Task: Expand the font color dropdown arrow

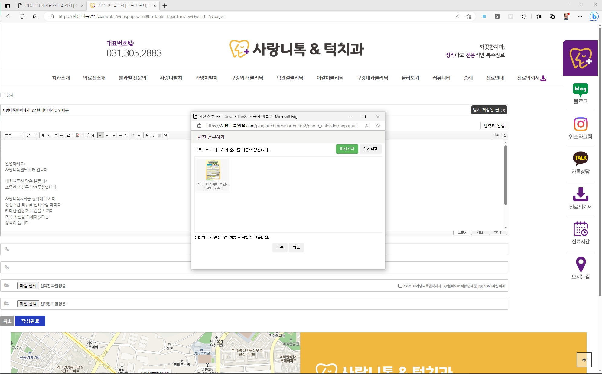Action: 73,135
